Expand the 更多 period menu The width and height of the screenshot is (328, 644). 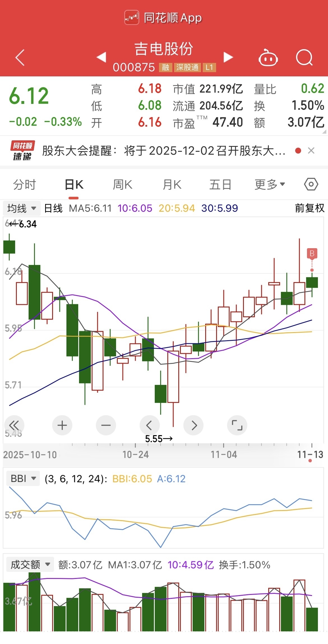tap(269, 184)
